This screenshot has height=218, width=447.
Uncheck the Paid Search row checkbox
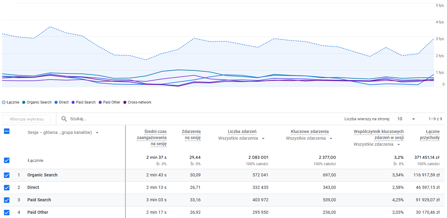point(7,200)
